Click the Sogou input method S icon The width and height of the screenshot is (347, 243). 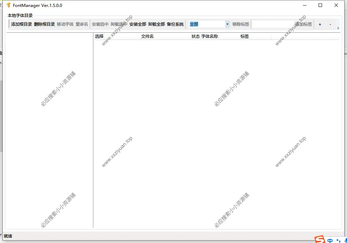pyautogui.click(x=320, y=240)
